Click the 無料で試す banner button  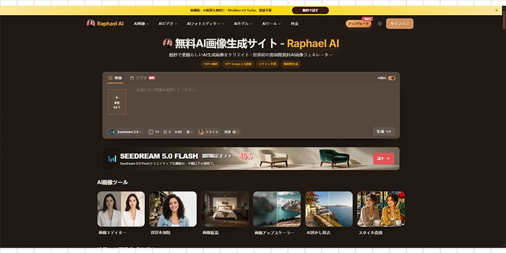coord(310,10)
